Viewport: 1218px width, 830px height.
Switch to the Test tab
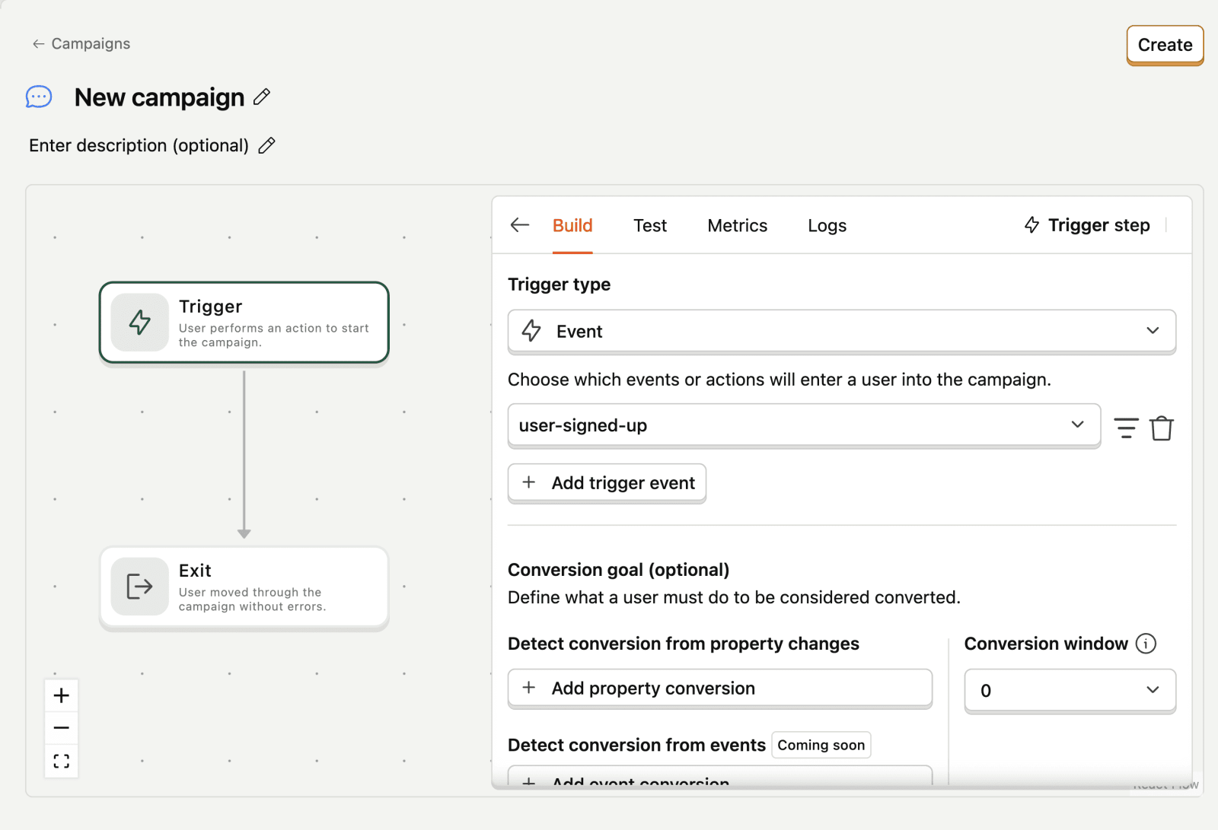[x=649, y=225]
